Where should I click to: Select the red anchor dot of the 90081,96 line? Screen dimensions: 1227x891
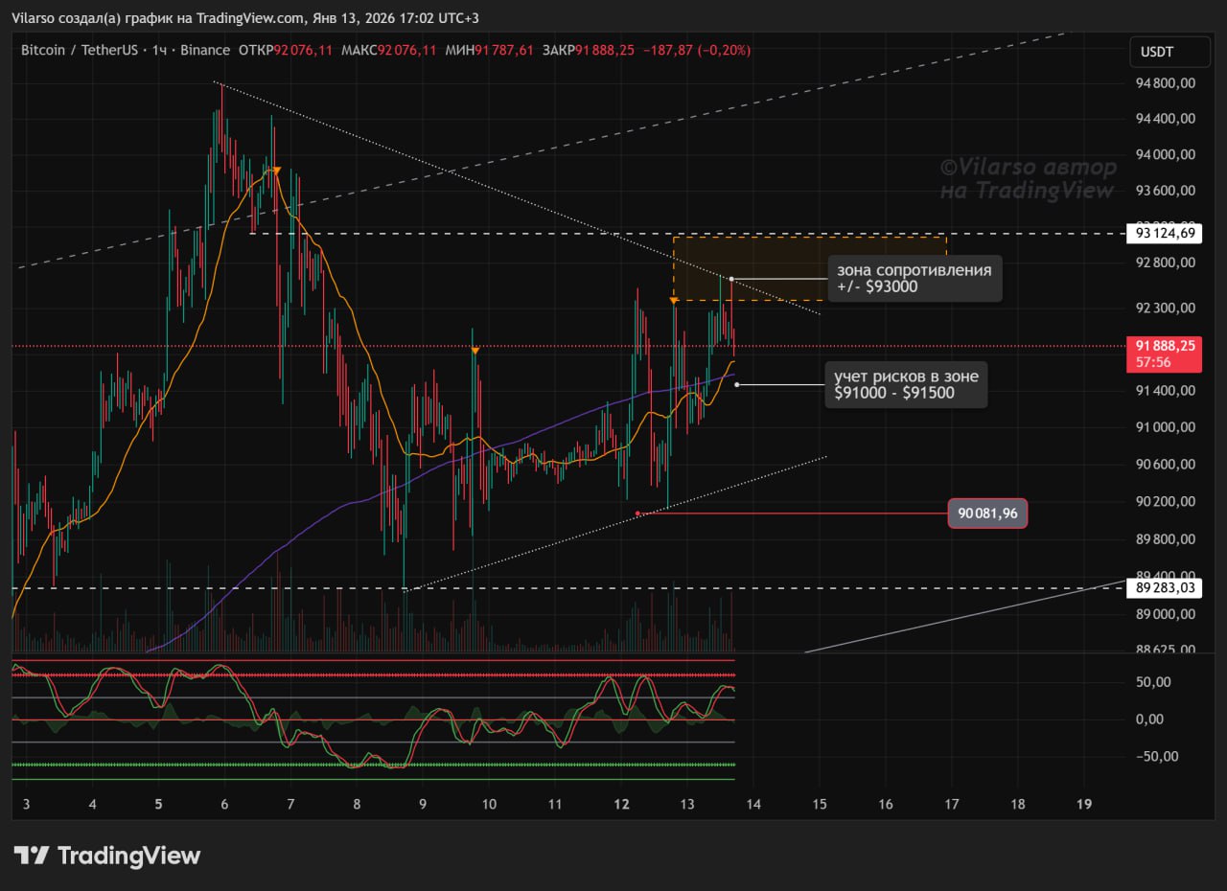(x=638, y=514)
